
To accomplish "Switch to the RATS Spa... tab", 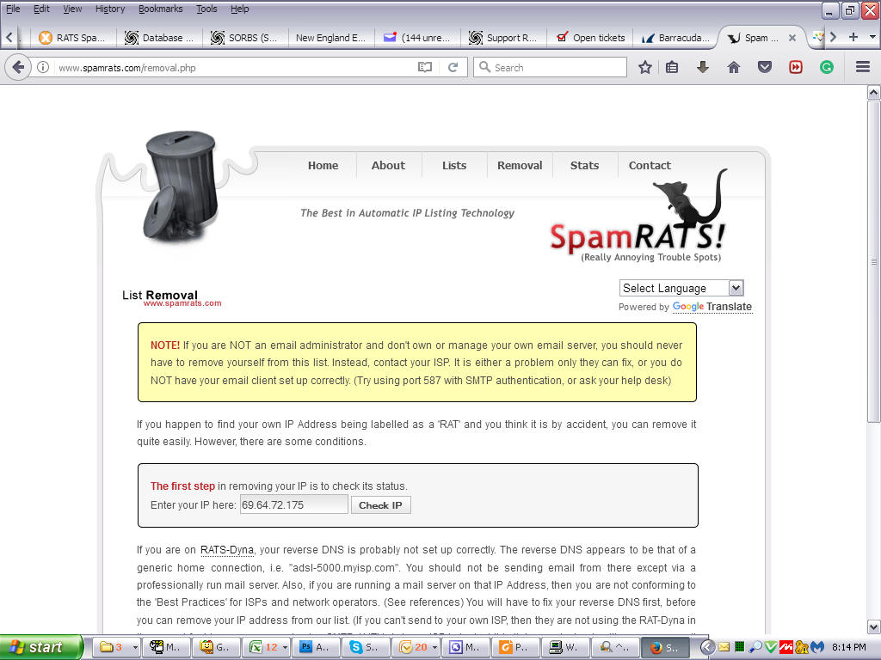I will (72, 38).
